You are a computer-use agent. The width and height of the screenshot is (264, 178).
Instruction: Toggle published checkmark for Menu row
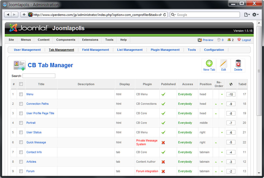pos(163,94)
